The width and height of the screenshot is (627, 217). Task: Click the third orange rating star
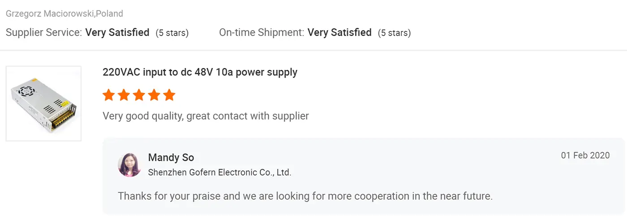(139, 95)
